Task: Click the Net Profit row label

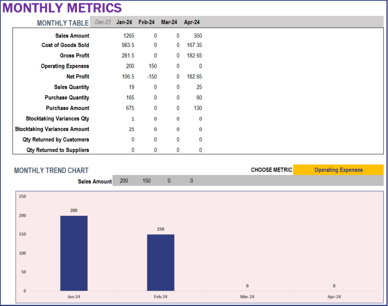Action: (x=78, y=77)
